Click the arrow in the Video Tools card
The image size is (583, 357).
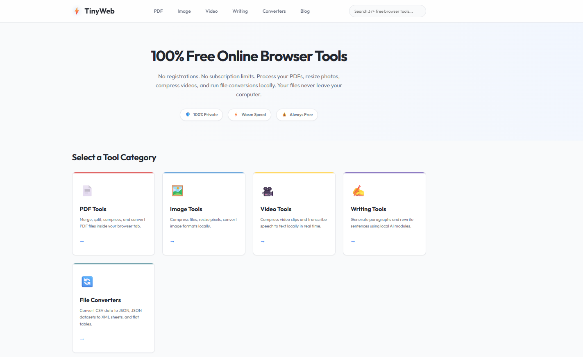click(263, 241)
